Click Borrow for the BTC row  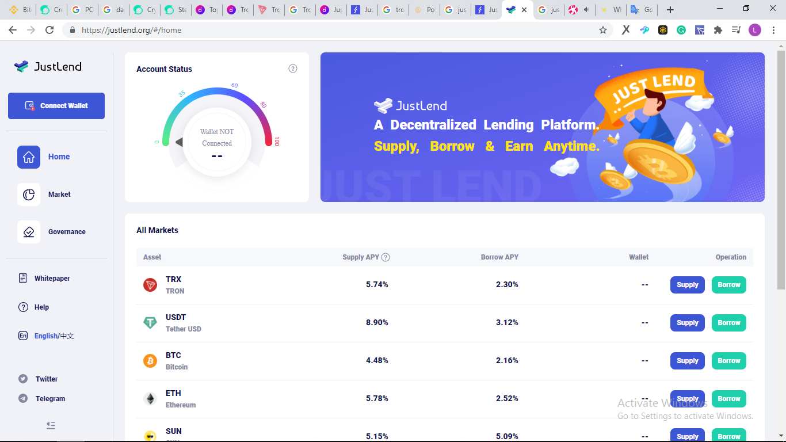[729, 361]
